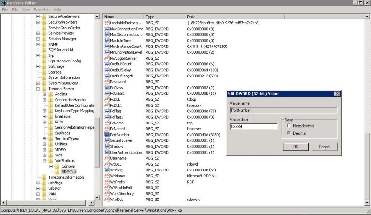Expand the Console tree node
The height and width of the screenshot is (215, 371).
pyautogui.click(x=51, y=166)
